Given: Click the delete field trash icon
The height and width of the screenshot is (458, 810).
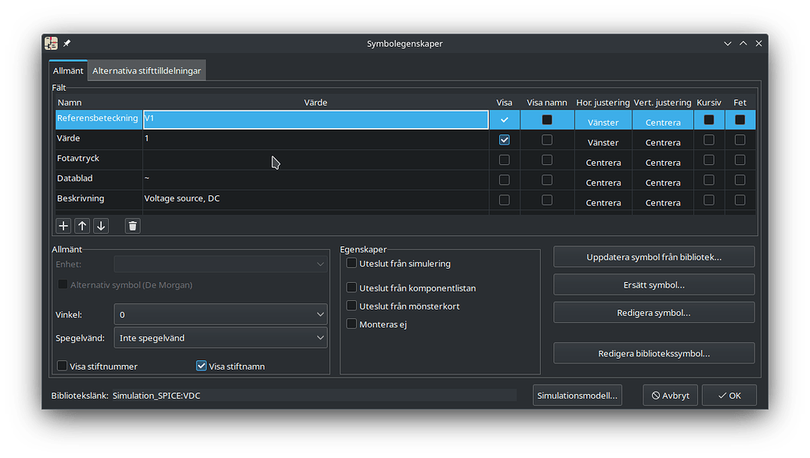Looking at the screenshot, I should pos(133,226).
